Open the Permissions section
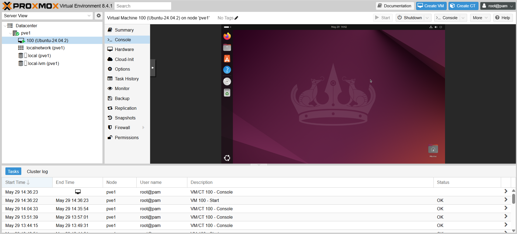517x234 pixels. pyautogui.click(x=127, y=137)
